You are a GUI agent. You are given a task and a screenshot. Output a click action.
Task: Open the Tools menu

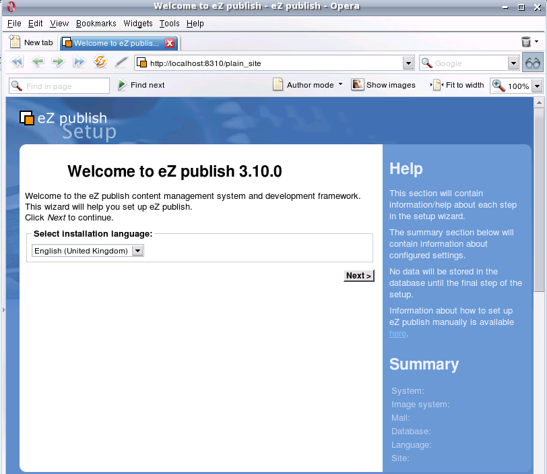point(169,24)
